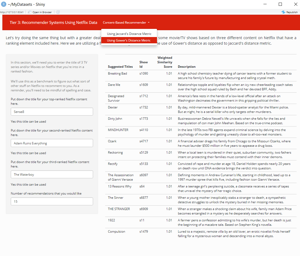Viewport: 300px width, 256px height.
Task: Click the reload page icon
Action: (58, 12)
